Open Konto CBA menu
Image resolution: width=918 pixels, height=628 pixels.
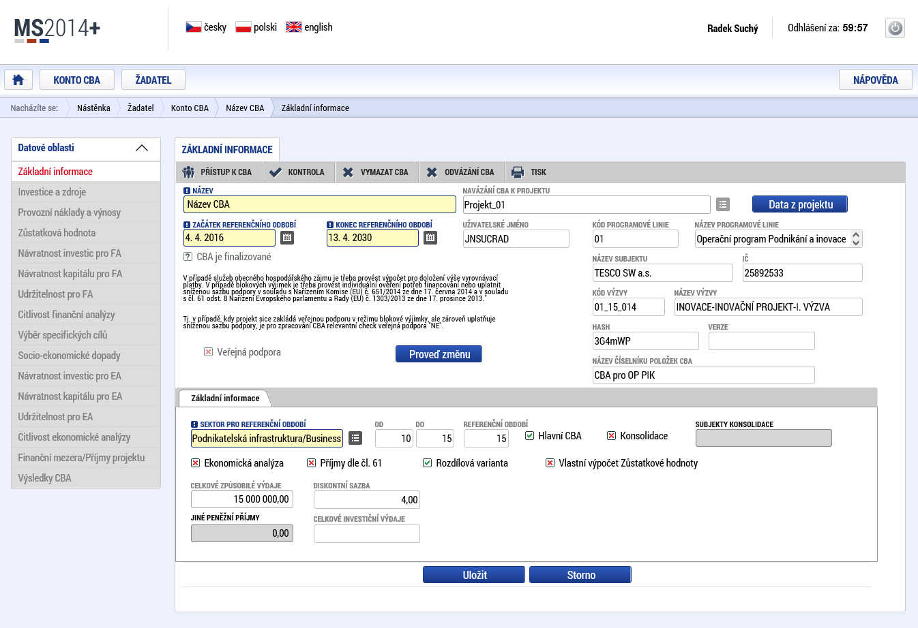[76, 80]
